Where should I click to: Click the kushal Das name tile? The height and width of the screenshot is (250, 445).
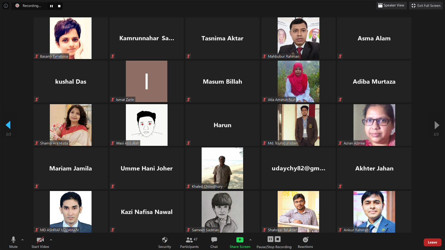71,81
